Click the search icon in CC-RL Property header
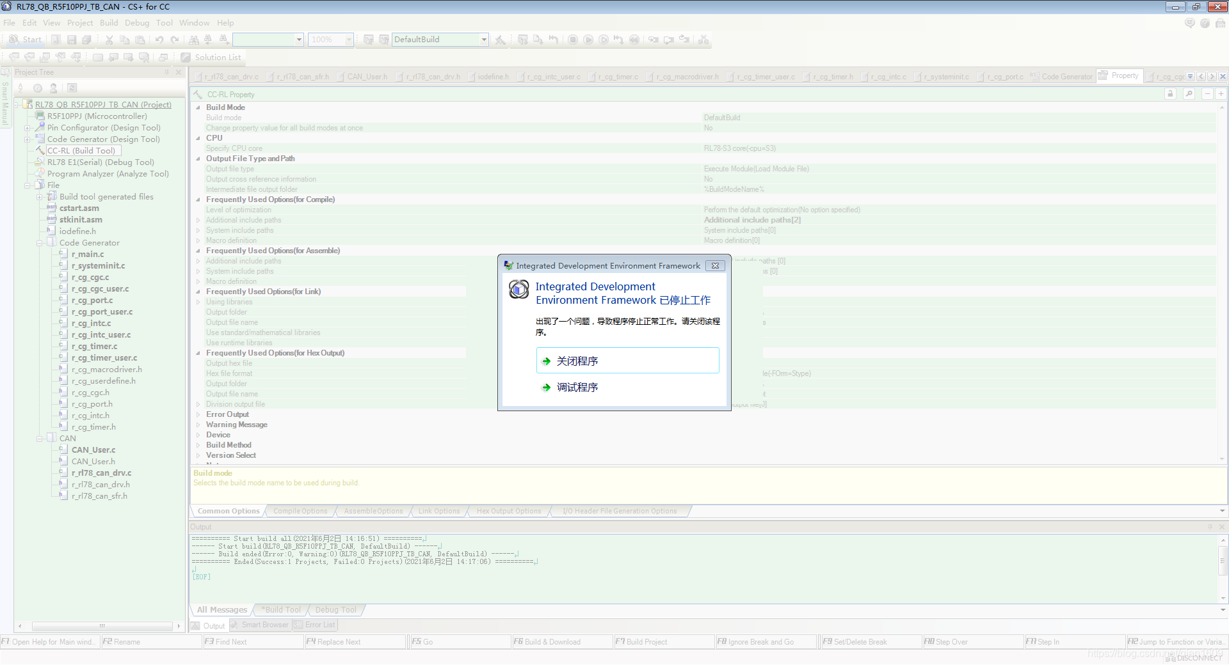This screenshot has height=665, width=1229. pos(1189,94)
